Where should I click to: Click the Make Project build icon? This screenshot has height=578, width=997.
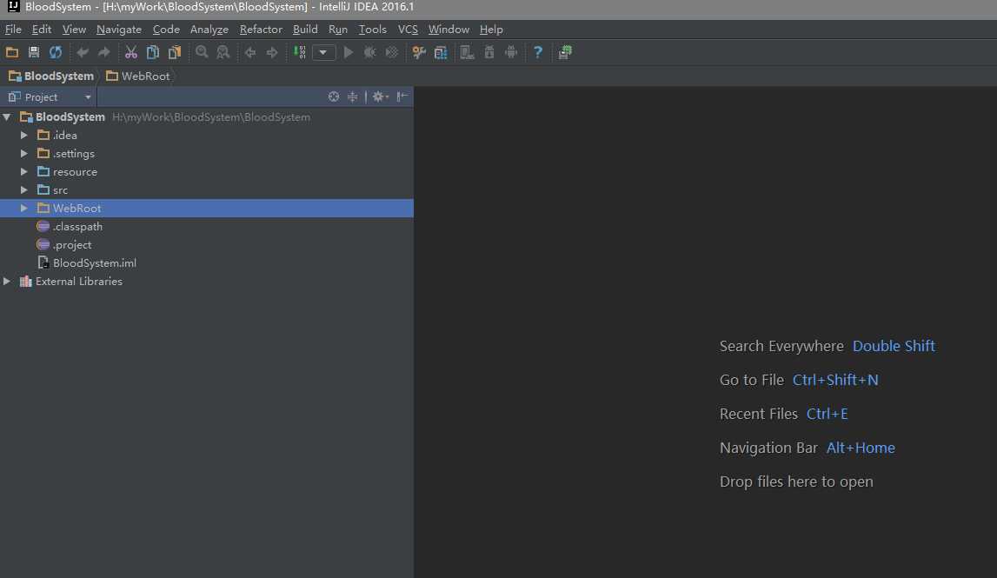[300, 52]
